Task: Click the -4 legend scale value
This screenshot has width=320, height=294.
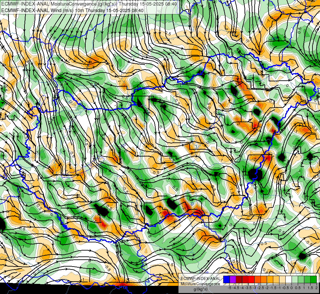Action: [242, 288]
